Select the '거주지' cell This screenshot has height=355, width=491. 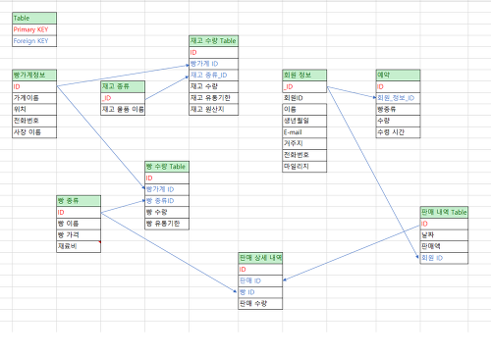pos(304,143)
